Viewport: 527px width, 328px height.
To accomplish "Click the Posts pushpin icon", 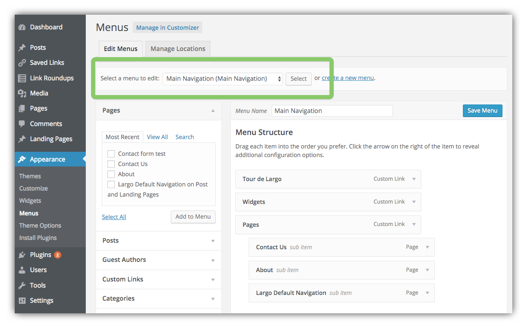I will [x=22, y=48].
